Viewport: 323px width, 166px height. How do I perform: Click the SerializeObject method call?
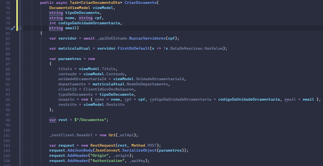click(140, 150)
